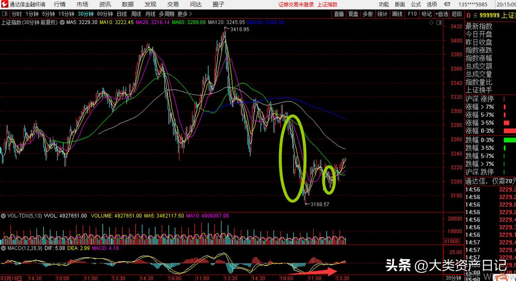Open the 功能 menu
516x281 pixels.
coord(384,4)
